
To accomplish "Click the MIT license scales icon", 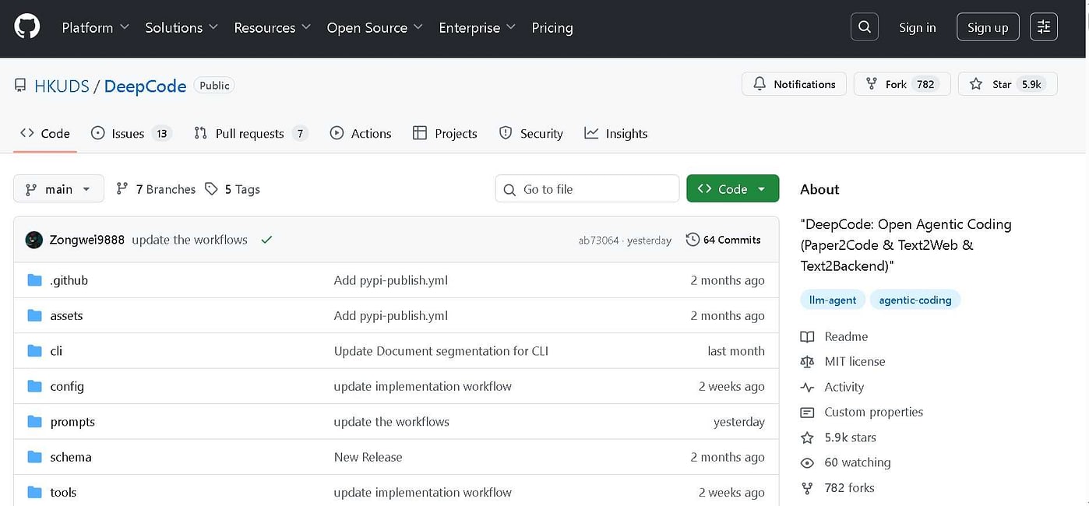I will tap(808, 361).
